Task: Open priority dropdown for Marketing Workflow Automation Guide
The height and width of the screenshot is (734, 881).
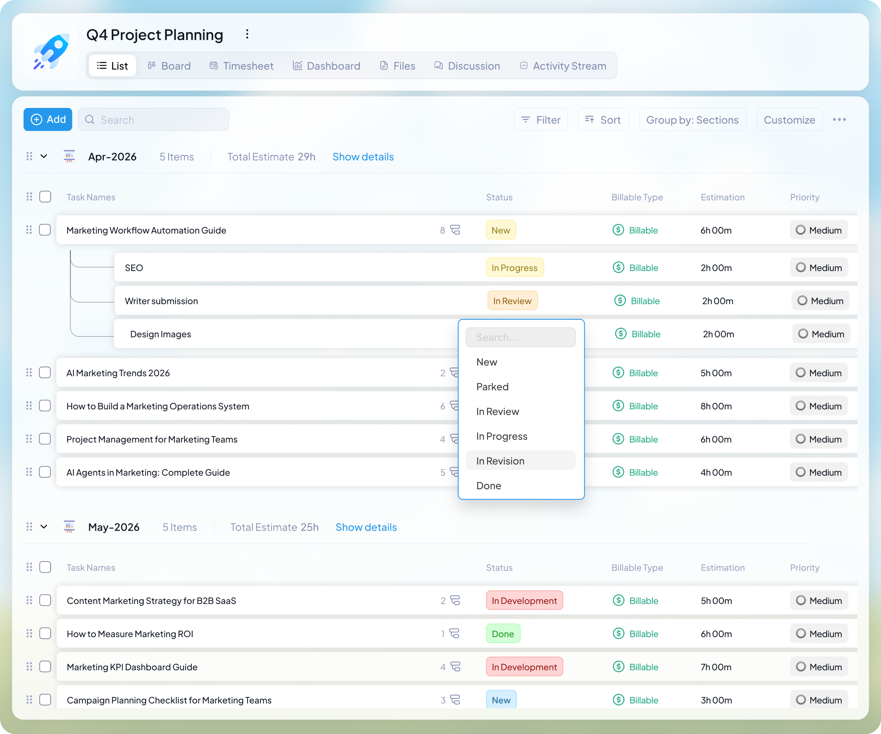Action: pyautogui.click(x=818, y=230)
